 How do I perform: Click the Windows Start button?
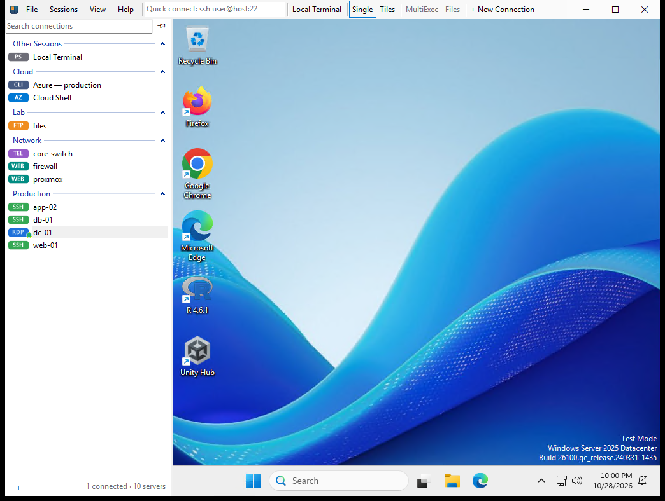click(253, 481)
